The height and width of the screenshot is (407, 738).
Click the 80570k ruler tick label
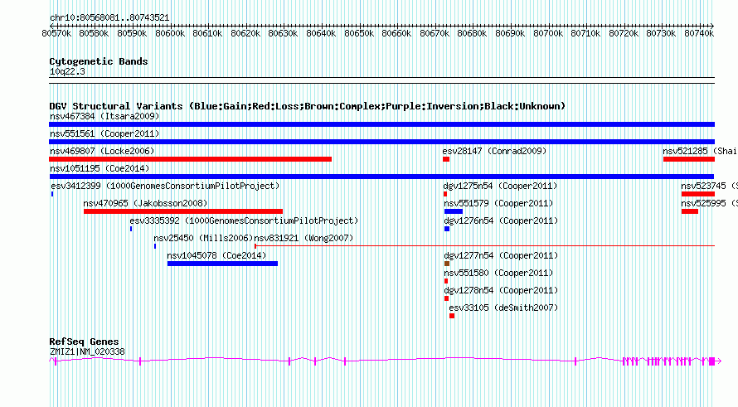pos(56,33)
